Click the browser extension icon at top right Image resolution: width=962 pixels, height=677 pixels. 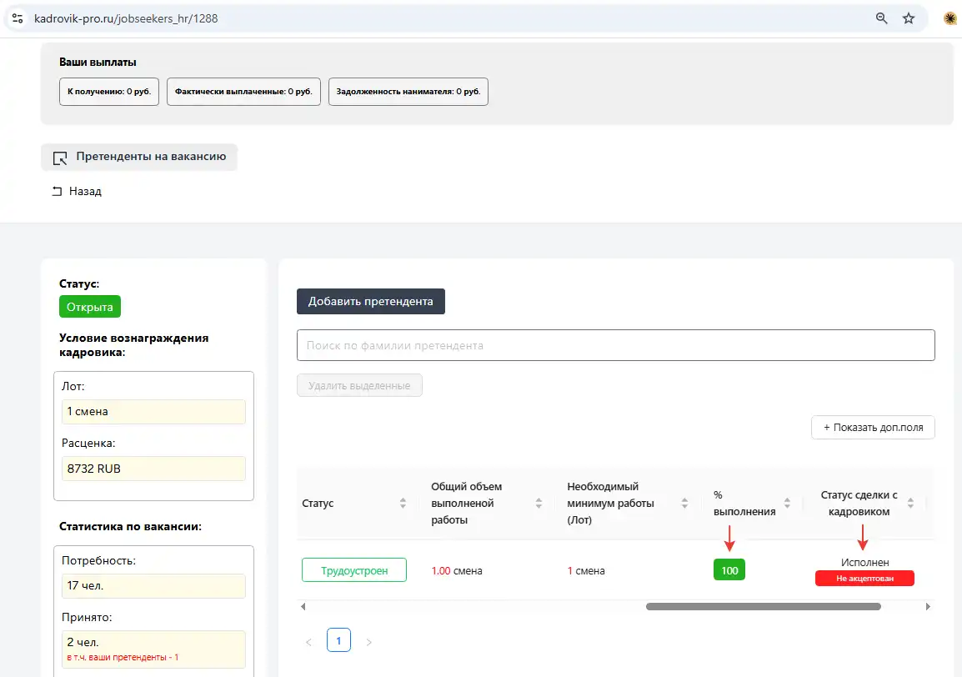point(949,18)
